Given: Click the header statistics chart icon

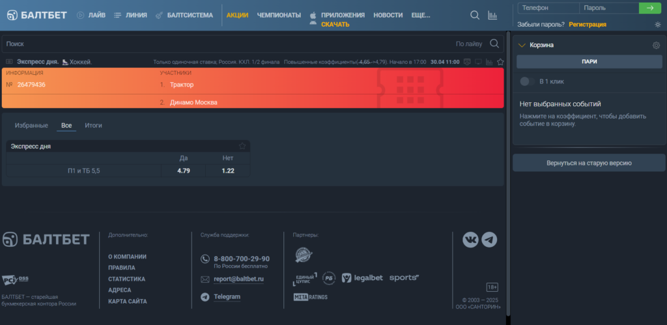Looking at the screenshot, I should pyautogui.click(x=492, y=16).
